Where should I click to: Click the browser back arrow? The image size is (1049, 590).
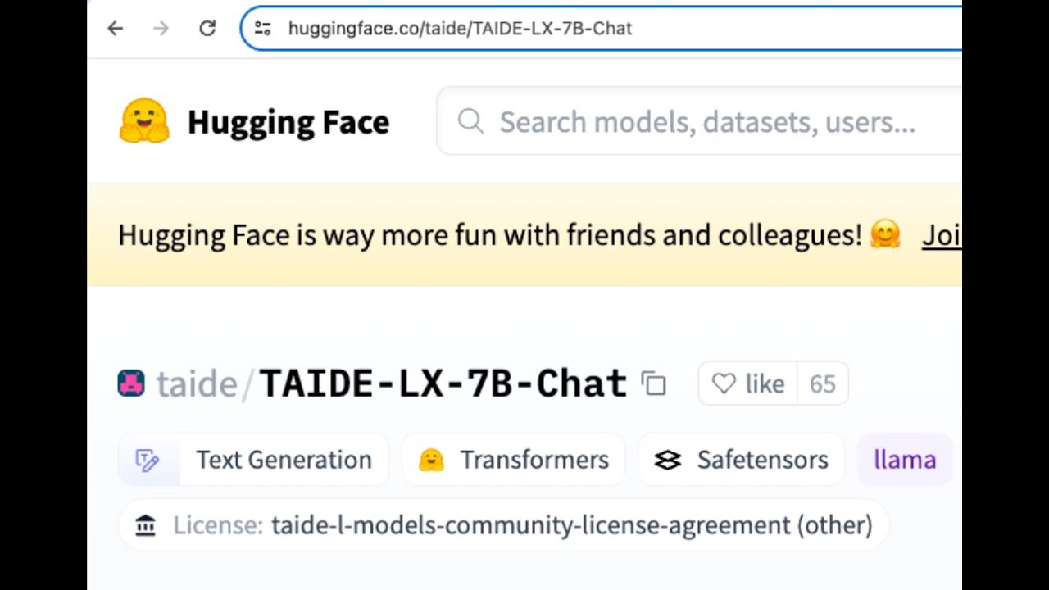(x=115, y=29)
